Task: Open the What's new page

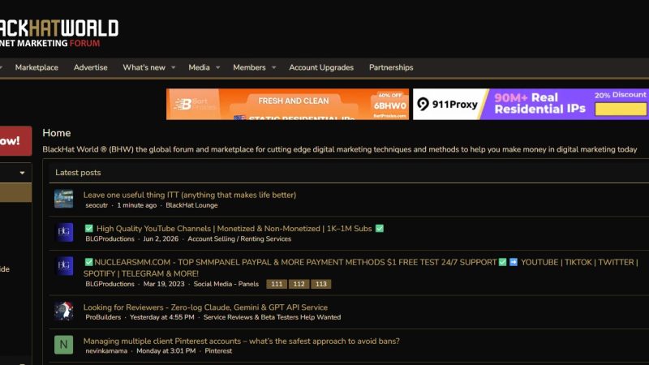Action: 144,67
